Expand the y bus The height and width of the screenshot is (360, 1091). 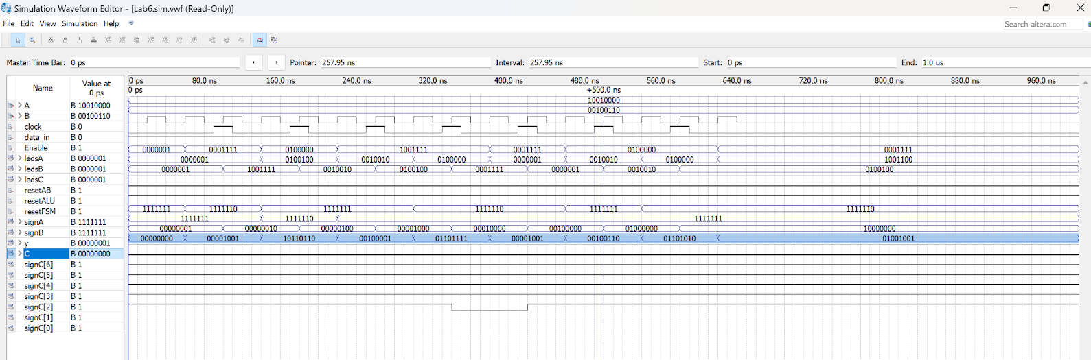click(x=20, y=243)
